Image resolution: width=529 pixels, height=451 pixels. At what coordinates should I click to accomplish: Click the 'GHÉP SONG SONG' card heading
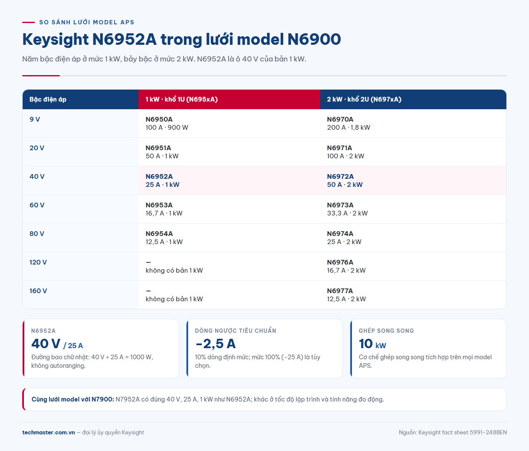[x=386, y=331]
